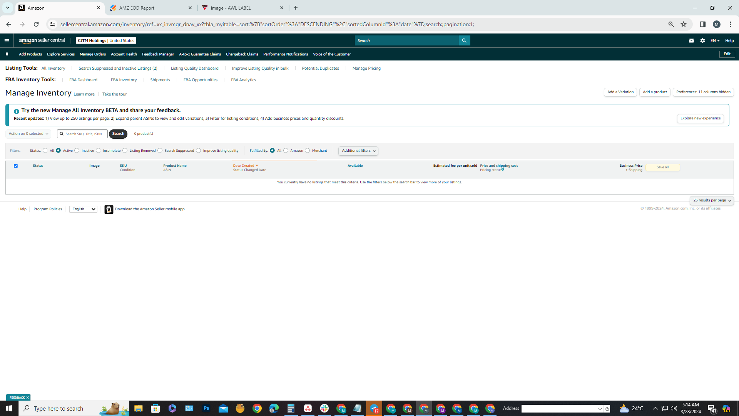Screen dimensions: 739x416
Task: Switch to the image - AWL LABEL tab
Action: pos(243,8)
